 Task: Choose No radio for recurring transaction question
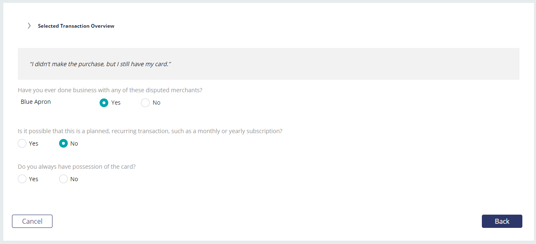click(x=63, y=144)
